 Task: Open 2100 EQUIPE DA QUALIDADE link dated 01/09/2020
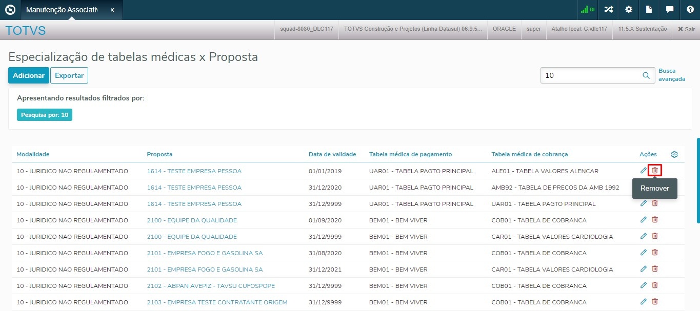pos(192,220)
